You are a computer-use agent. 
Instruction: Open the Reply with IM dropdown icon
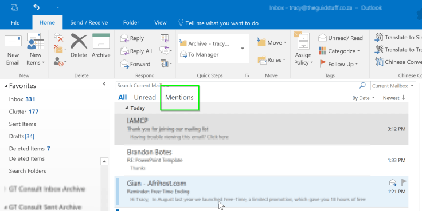(x=166, y=50)
